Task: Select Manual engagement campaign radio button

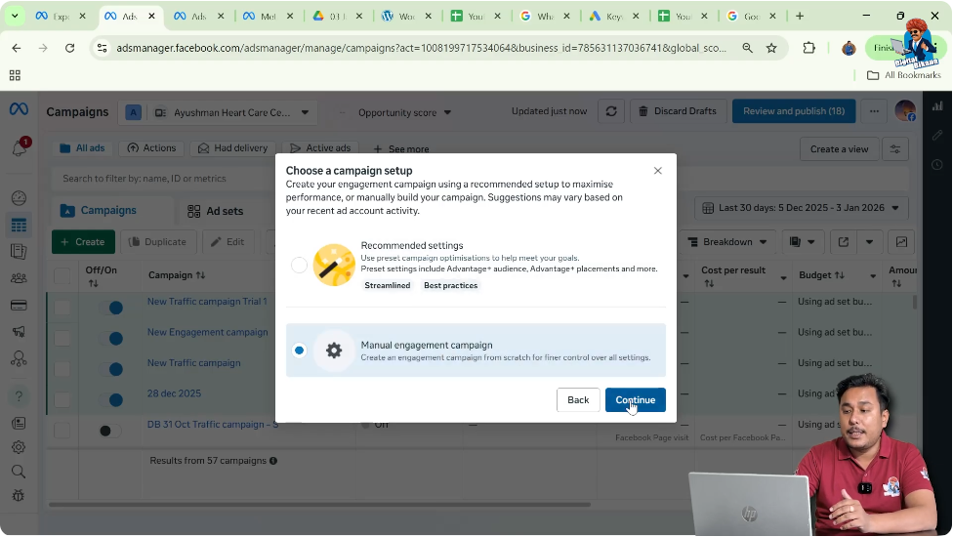Action: pyautogui.click(x=299, y=351)
